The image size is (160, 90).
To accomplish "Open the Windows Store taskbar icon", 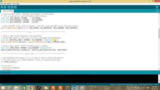I will (x=24, y=88).
